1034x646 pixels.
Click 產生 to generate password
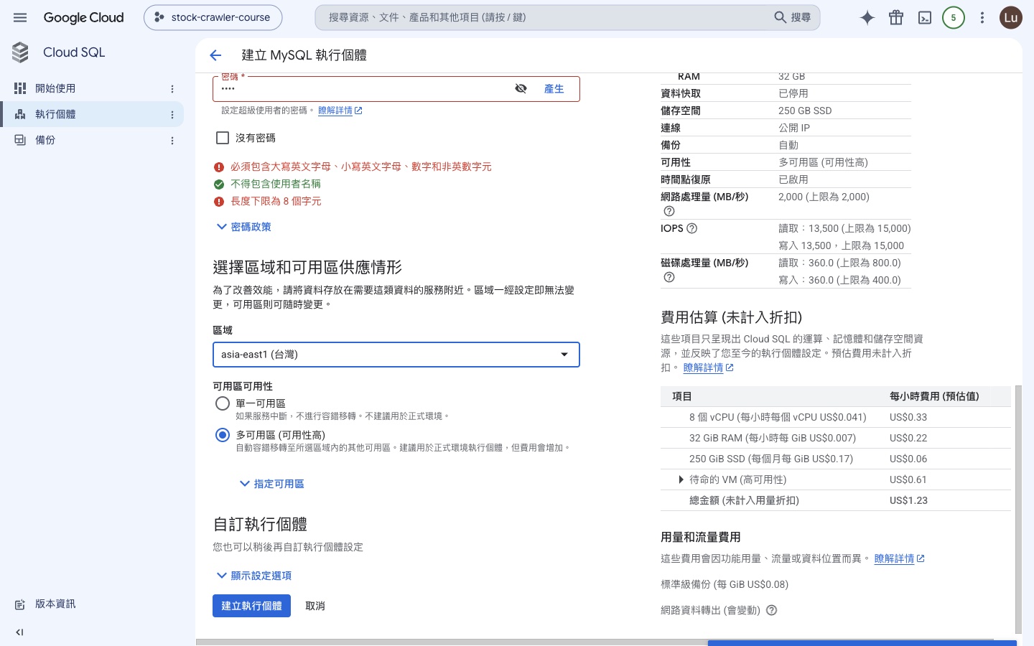coord(554,89)
